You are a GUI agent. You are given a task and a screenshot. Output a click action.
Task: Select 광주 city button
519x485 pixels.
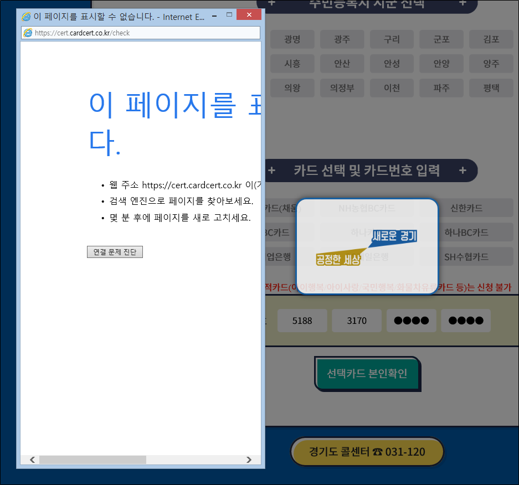tap(342, 39)
